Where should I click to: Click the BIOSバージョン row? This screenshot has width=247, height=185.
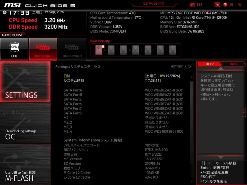coord(123,150)
